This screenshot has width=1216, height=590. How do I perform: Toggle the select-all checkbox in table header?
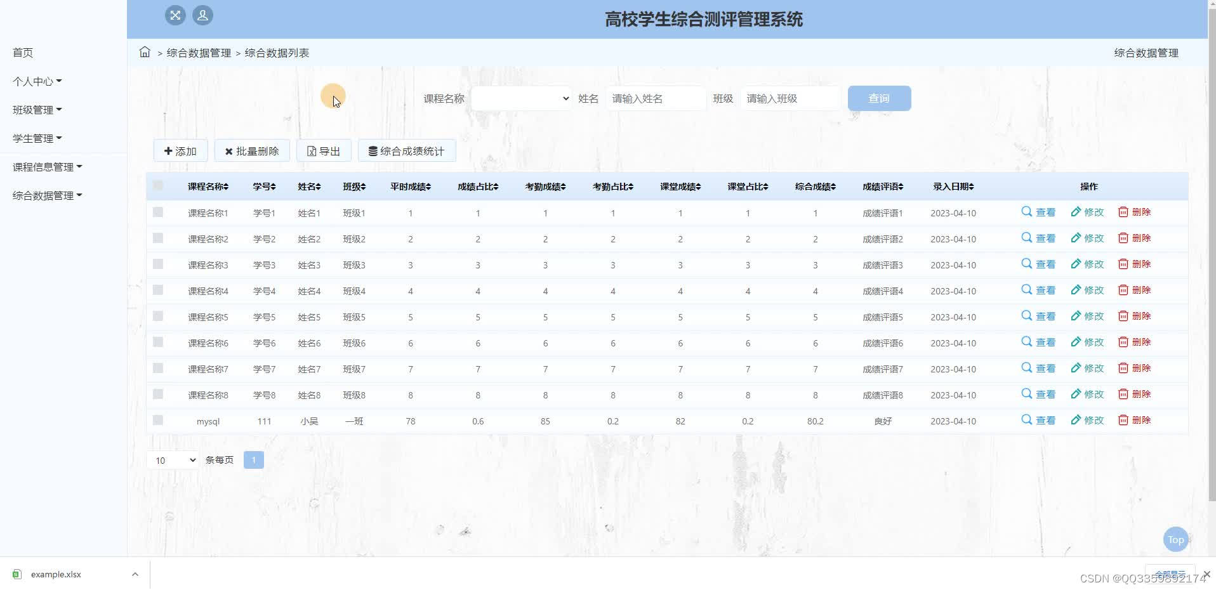[158, 185]
